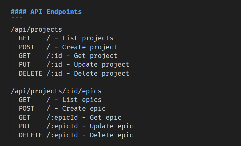Viewport: 241px width, 146px height.
Task: Select the PUT Update epic line
Action: coord(76,126)
